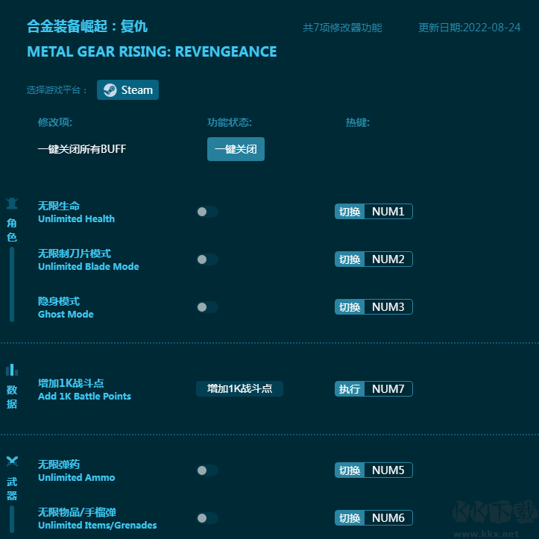Select Steam as the game platform
The height and width of the screenshot is (539, 539).
(x=127, y=90)
